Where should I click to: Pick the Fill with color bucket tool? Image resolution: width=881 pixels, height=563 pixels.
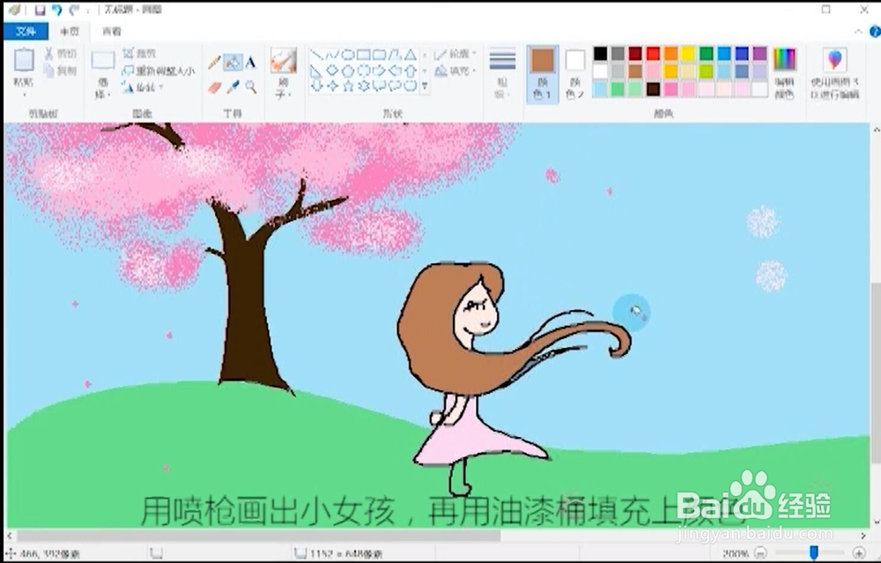click(x=231, y=62)
